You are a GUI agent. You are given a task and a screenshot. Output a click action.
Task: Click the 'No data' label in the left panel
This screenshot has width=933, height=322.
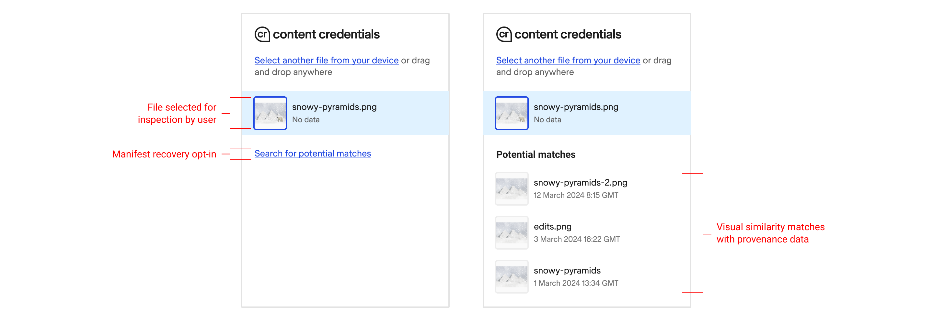pyautogui.click(x=306, y=120)
